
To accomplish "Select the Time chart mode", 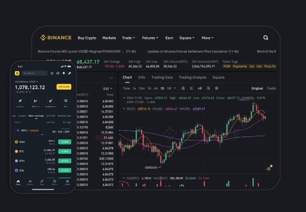I will point(126,88).
